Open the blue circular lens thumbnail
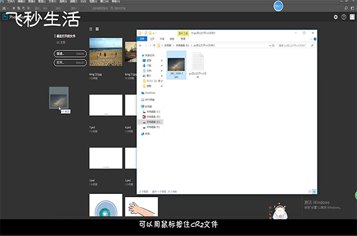Viewport: 357px width, 236px height. point(106,205)
